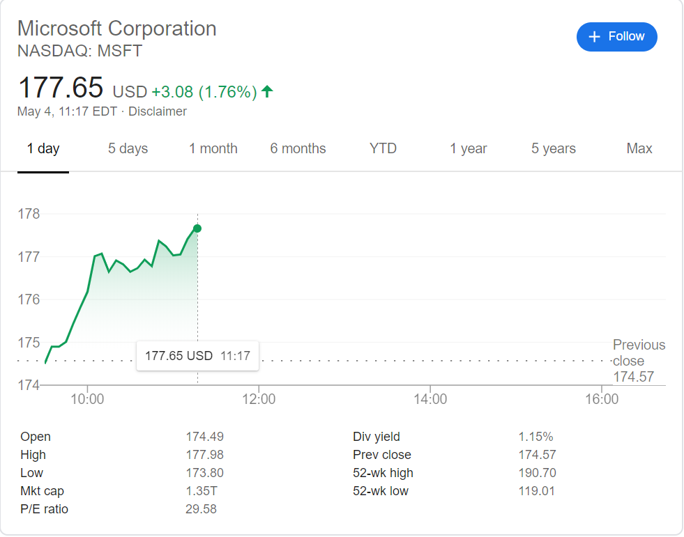The width and height of the screenshot is (684, 537).
Task: Click the Mkt cap value 1.35T
Action: pos(202,491)
